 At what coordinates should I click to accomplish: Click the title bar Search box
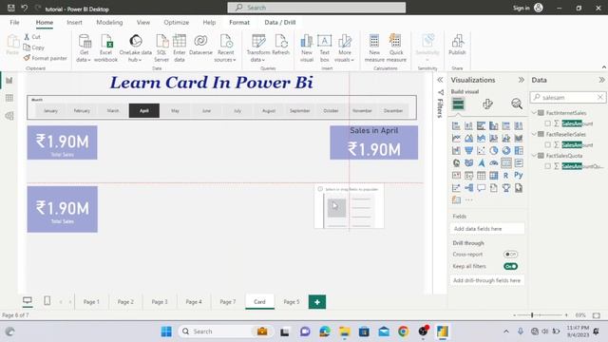pos(316,8)
